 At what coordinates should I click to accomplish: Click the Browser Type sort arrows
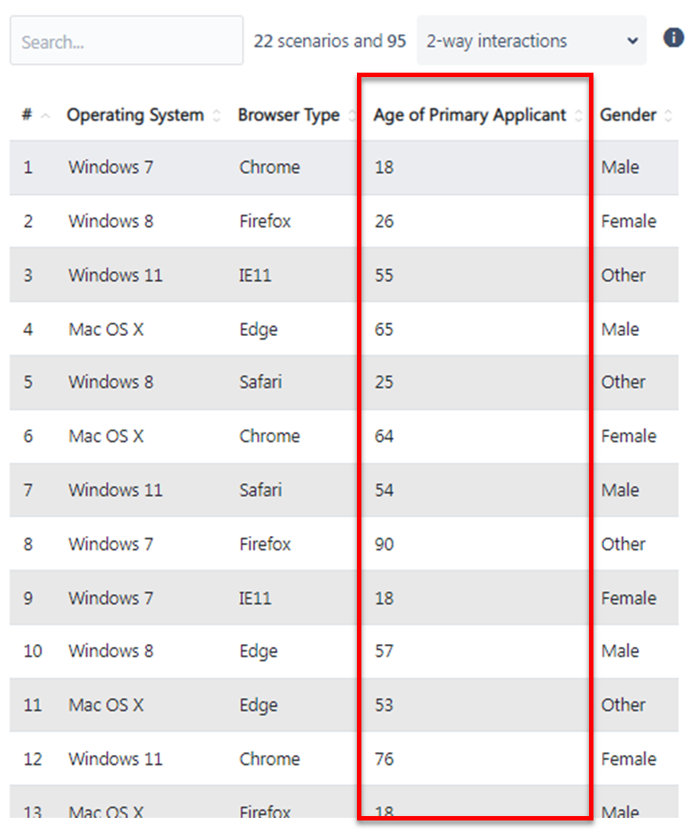[x=352, y=115]
